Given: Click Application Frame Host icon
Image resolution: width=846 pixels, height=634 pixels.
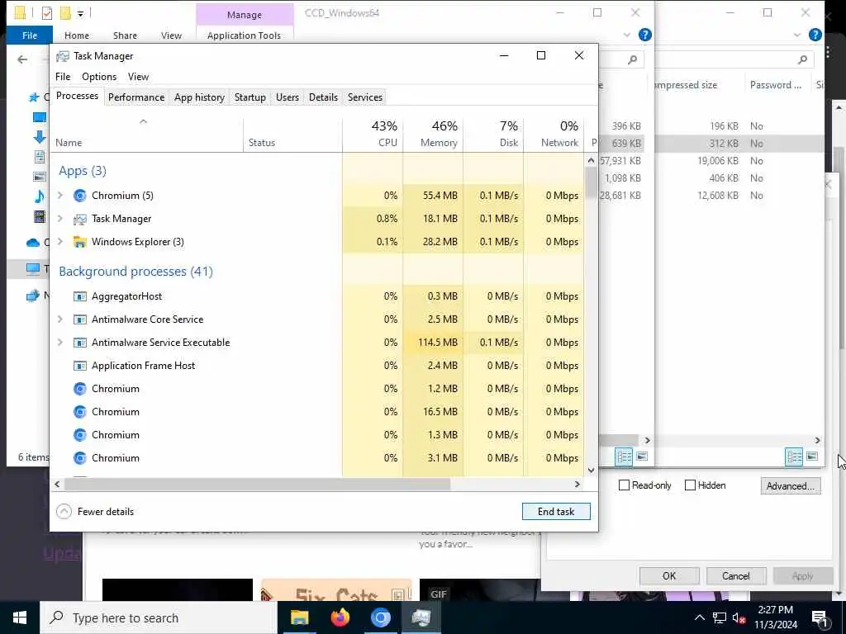Looking at the screenshot, I should [x=80, y=366].
